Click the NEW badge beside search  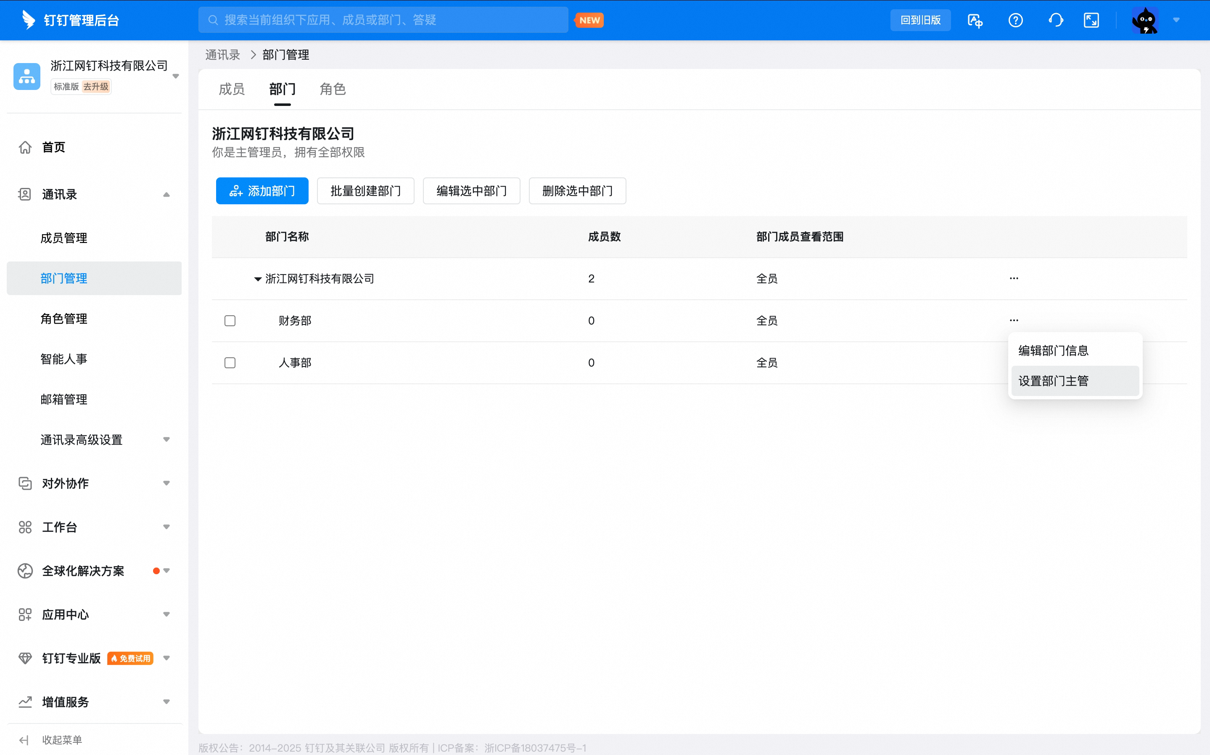tap(589, 20)
